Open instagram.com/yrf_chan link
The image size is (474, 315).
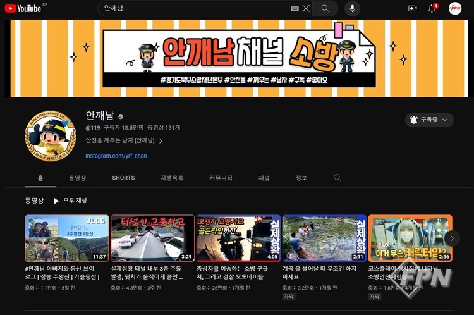(x=116, y=156)
